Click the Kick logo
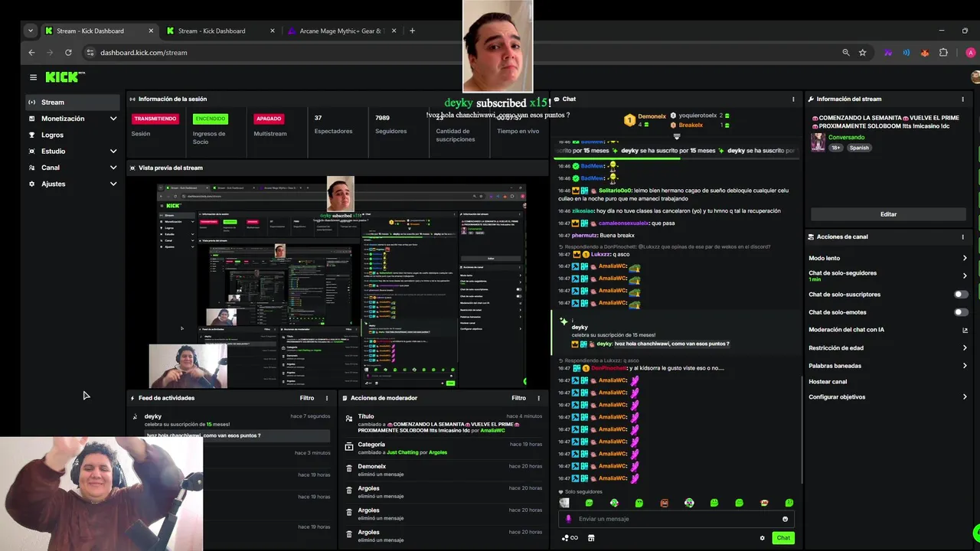 [64, 77]
